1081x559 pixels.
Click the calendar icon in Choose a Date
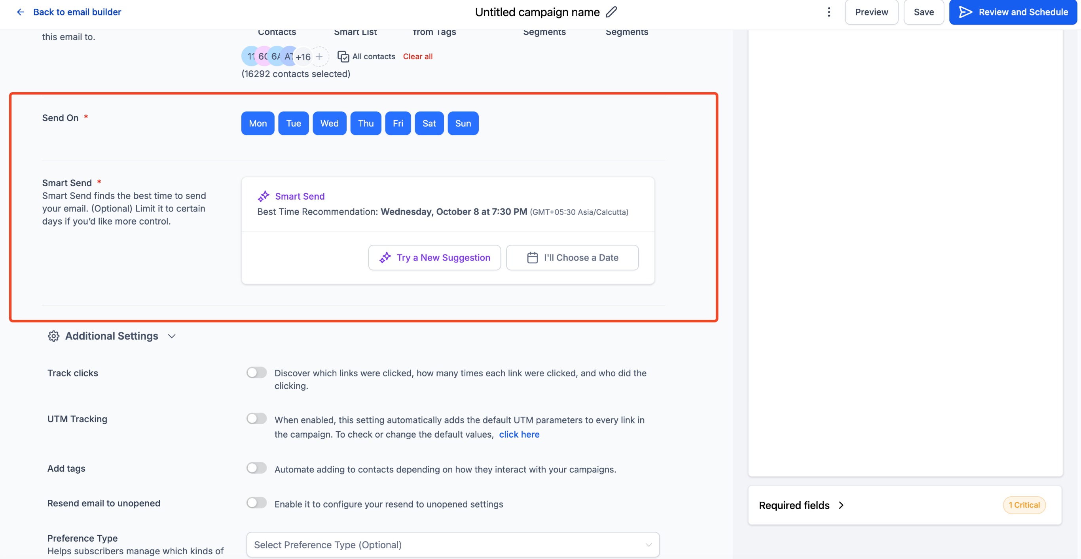pyautogui.click(x=532, y=257)
